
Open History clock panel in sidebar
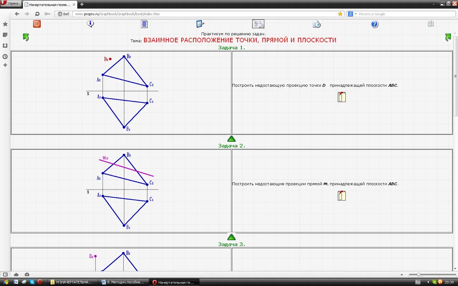5,57
